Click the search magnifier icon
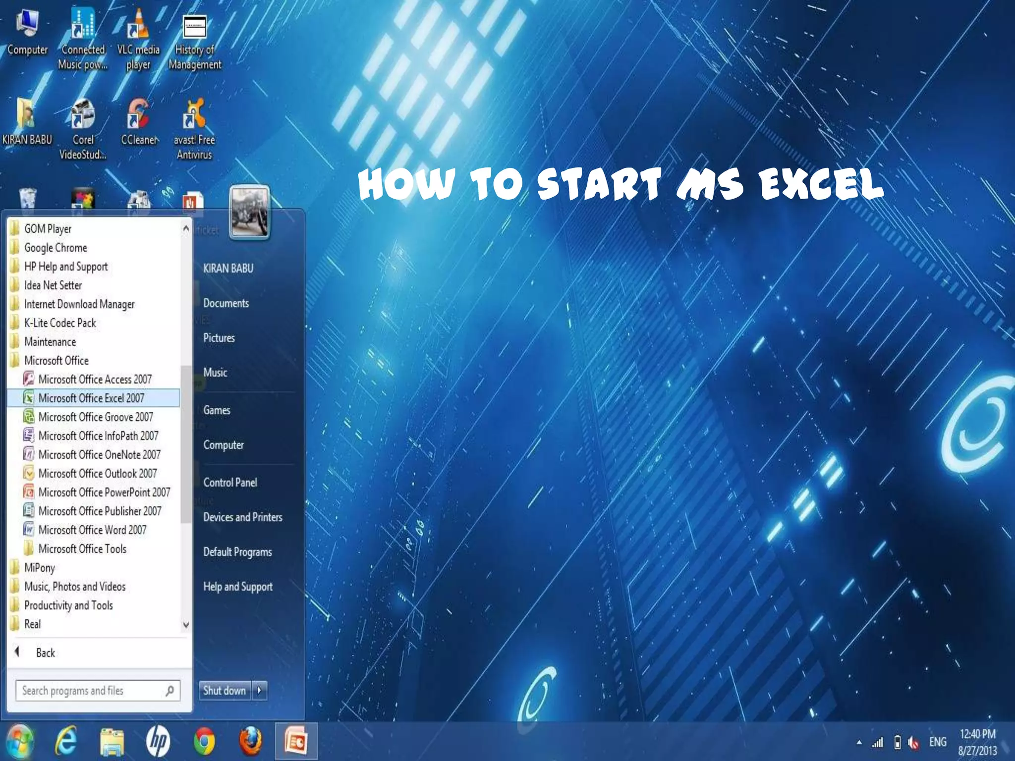 [x=170, y=690]
